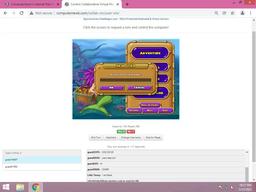Click the guest53570 chat message
This screenshot has height=192, width=256.
tap(165, 152)
